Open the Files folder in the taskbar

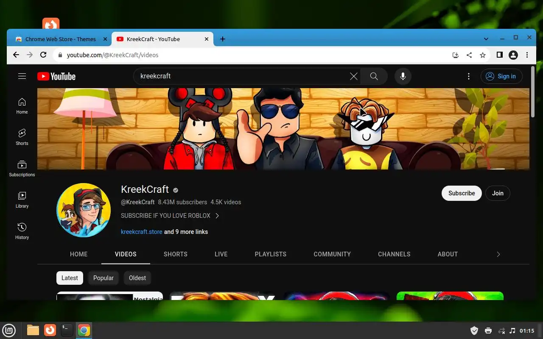(x=33, y=331)
